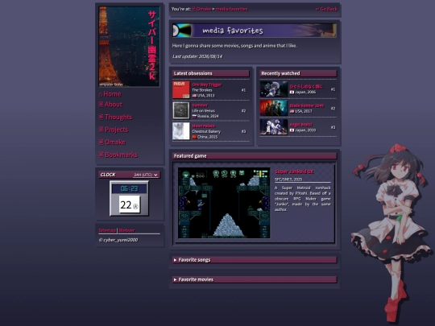Click the USA flag by USA, 2017
The height and width of the screenshot is (326, 435).
[x=292, y=111]
